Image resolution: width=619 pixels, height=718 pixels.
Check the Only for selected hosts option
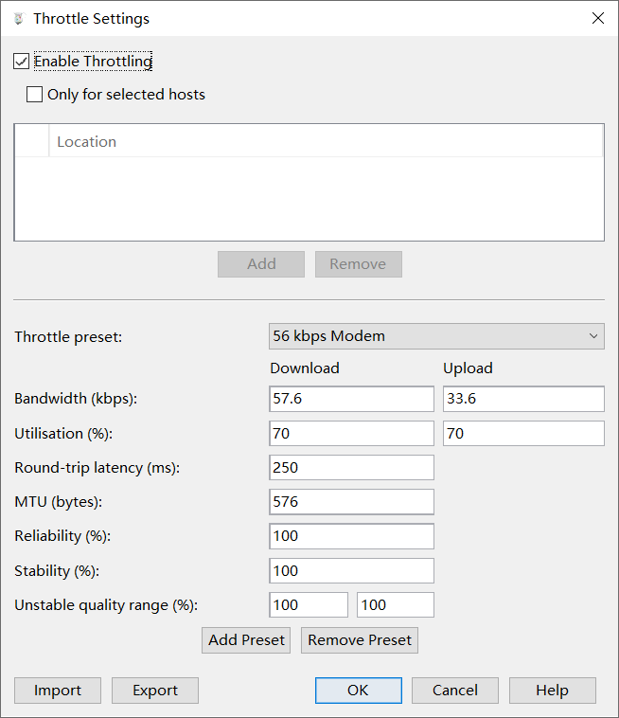(x=35, y=95)
